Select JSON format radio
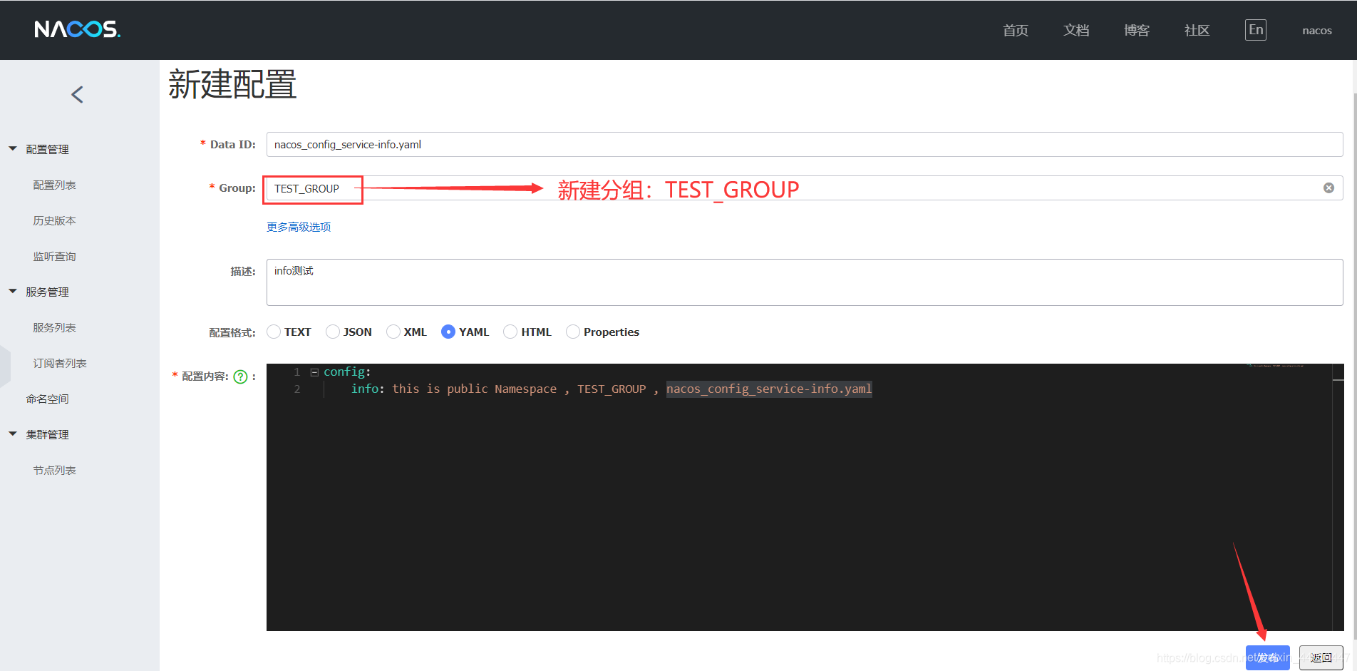1357x671 pixels. (x=333, y=332)
